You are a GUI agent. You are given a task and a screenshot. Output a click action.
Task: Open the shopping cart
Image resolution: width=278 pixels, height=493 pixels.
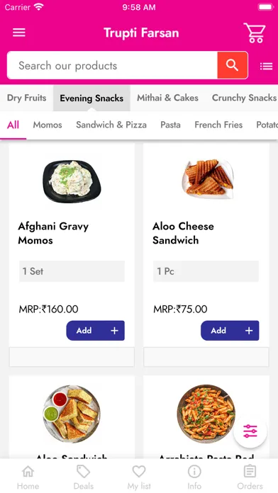(255, 33)
